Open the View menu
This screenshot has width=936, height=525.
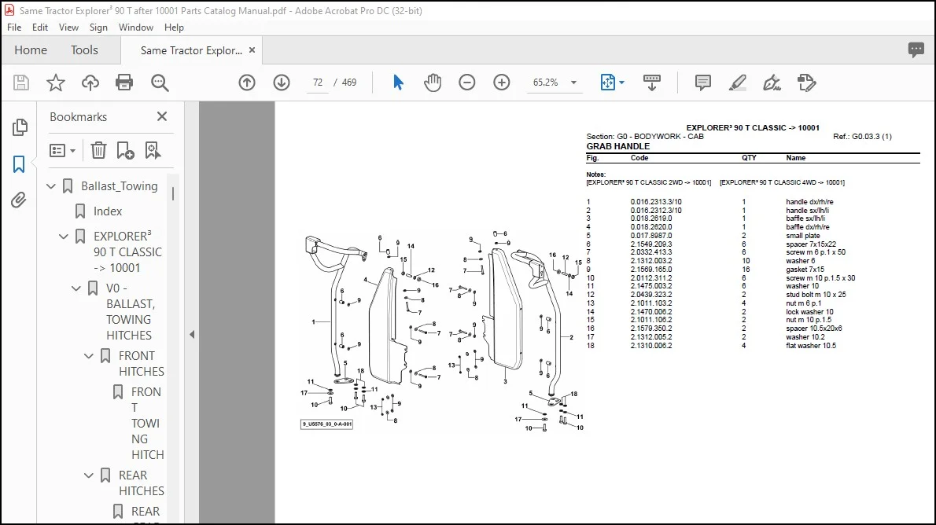[68, 28]
